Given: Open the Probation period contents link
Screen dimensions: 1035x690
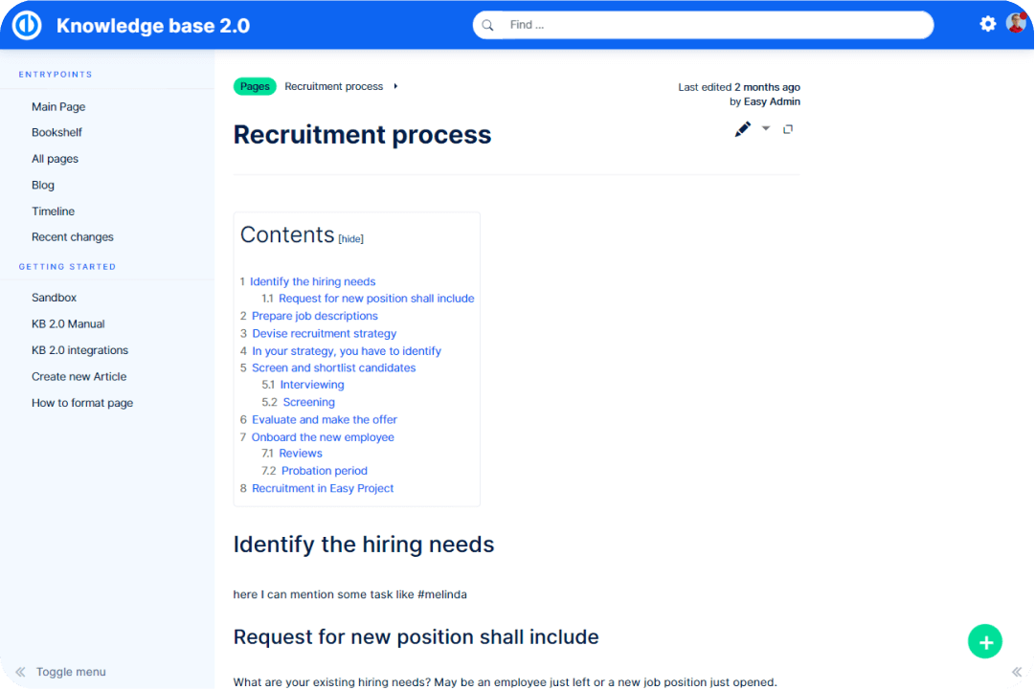Looking at the screenshot, I should [324, 471].
